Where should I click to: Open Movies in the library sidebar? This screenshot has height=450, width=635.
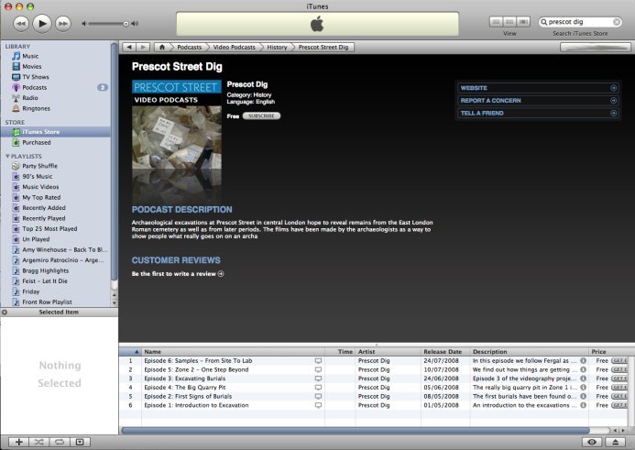(31, 66)
